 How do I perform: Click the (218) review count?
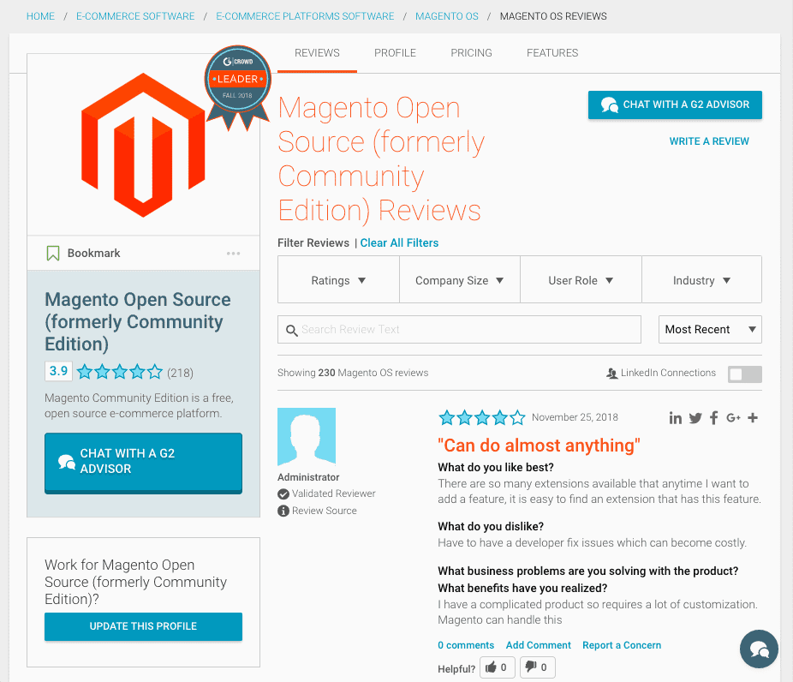click(180, 373)
